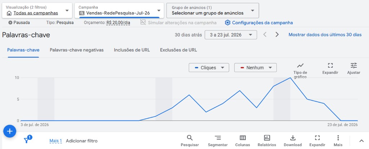Click the Download icon
369x149 pixels.
pos(293,138)
